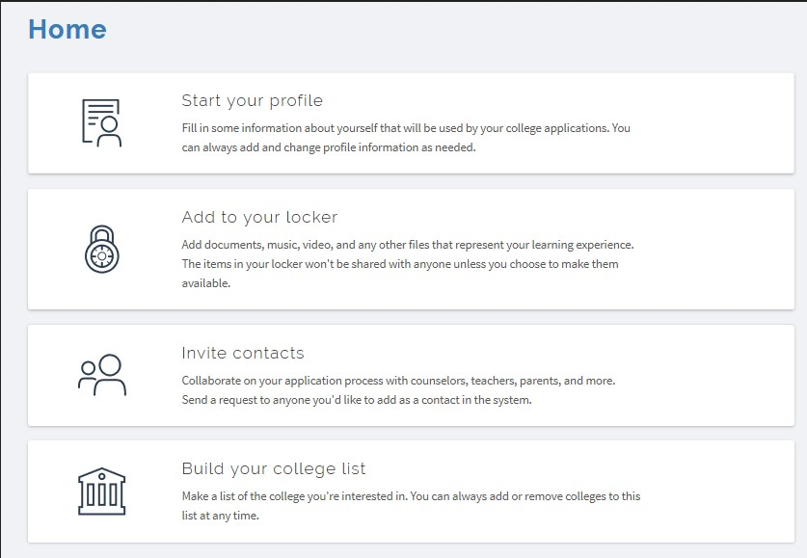Click the line 'Send a request to anyone'
807x558 pixels.
(x=357, y=400)
